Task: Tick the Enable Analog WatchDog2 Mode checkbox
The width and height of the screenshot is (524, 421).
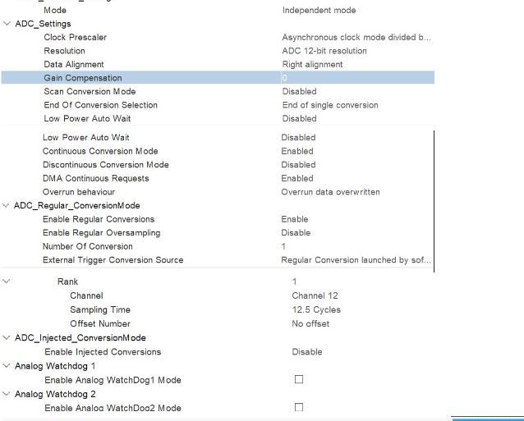Action: coord(299,407)
